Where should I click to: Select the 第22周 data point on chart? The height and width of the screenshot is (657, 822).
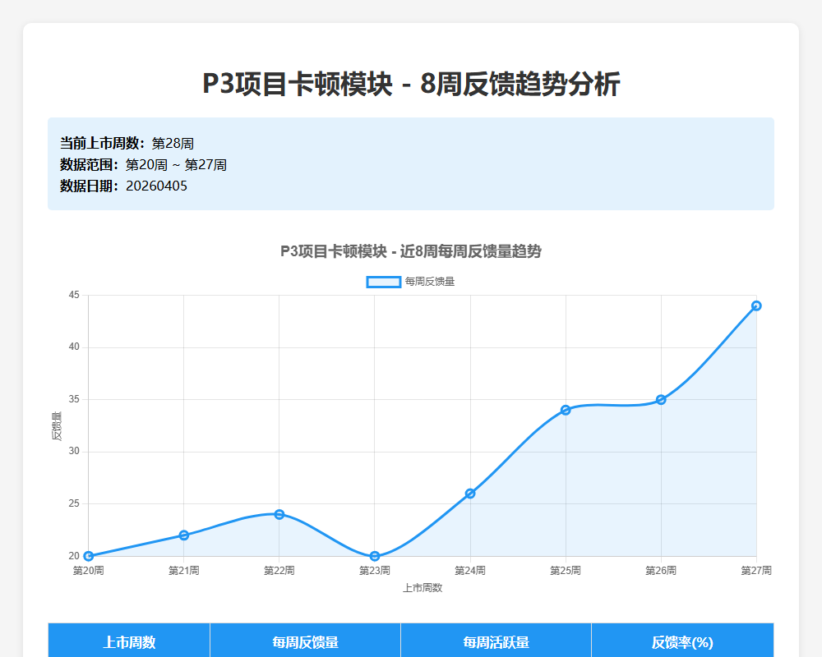point(279,514)
